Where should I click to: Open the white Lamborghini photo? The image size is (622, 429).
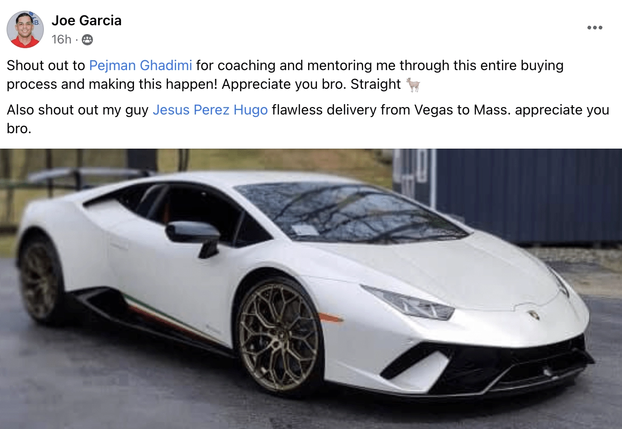(x=311, y=289)
